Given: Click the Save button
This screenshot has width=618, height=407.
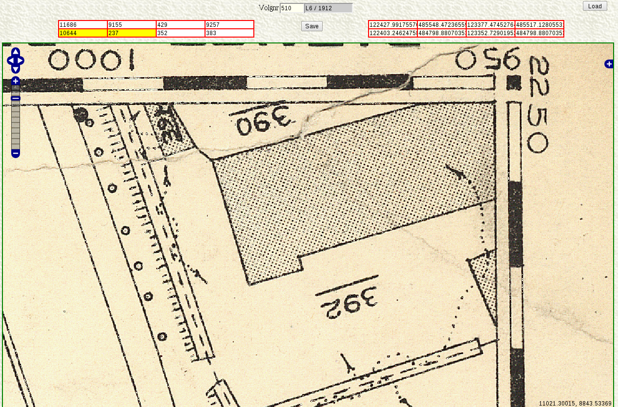Looking at the screenshot, I should [x=312, y=26].
